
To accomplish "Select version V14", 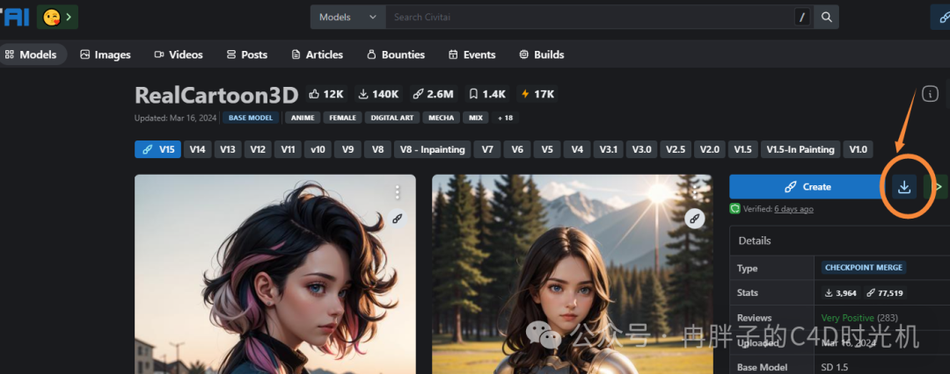I will point(198,149).
